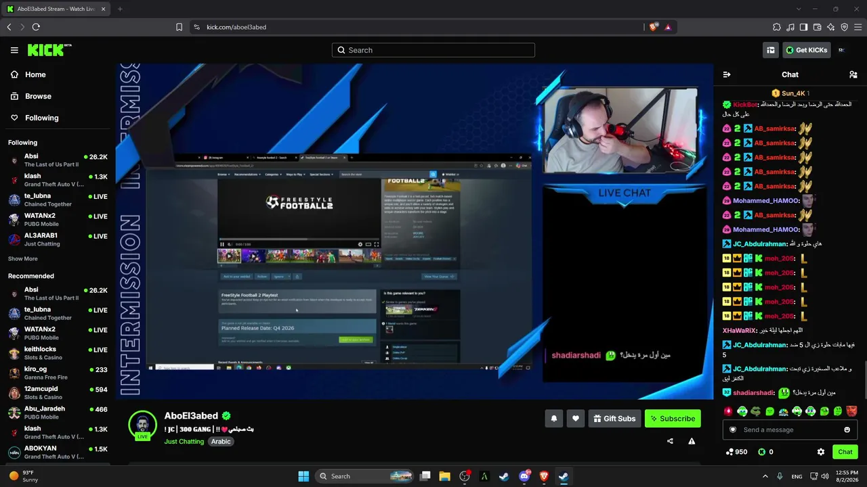The image size is (867, 487).
Task: Show the chat users list icon
Action: 853,74
